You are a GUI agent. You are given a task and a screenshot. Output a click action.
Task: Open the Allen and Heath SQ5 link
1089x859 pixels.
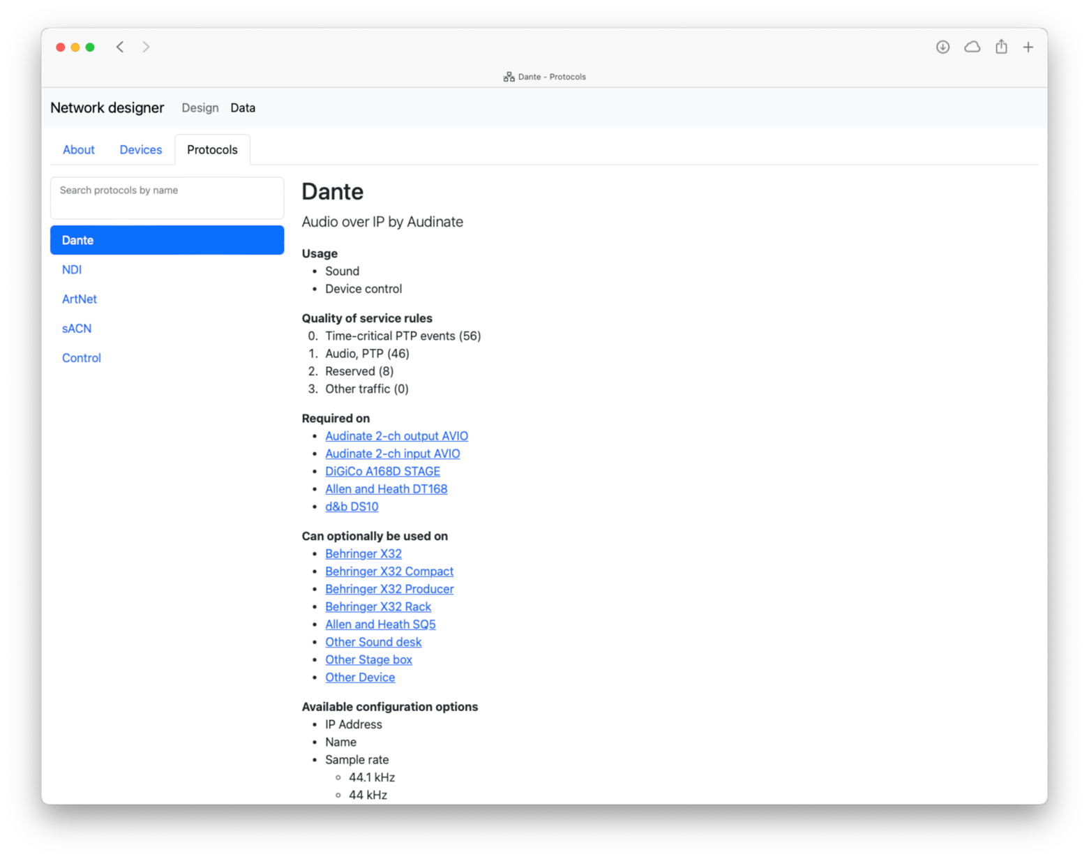click(380, 624)
